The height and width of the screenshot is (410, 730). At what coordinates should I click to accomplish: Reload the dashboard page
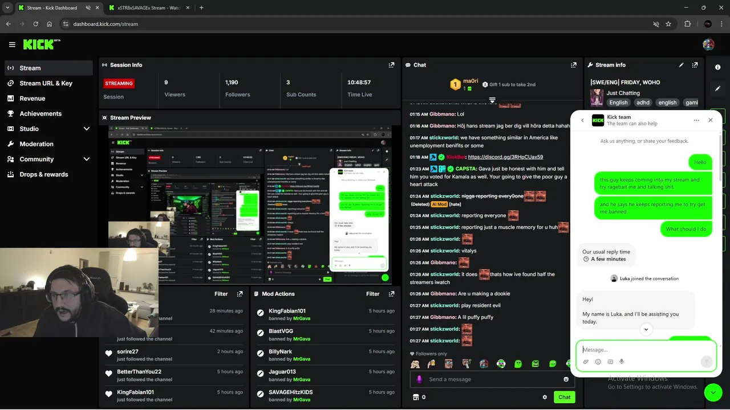[35, 24]
